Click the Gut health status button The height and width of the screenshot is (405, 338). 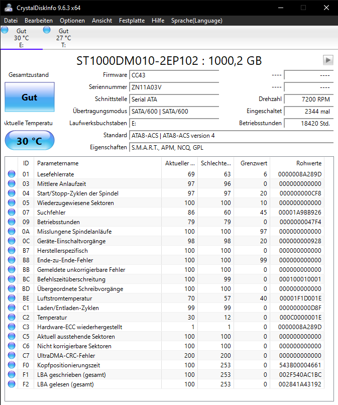pos(30,97)
